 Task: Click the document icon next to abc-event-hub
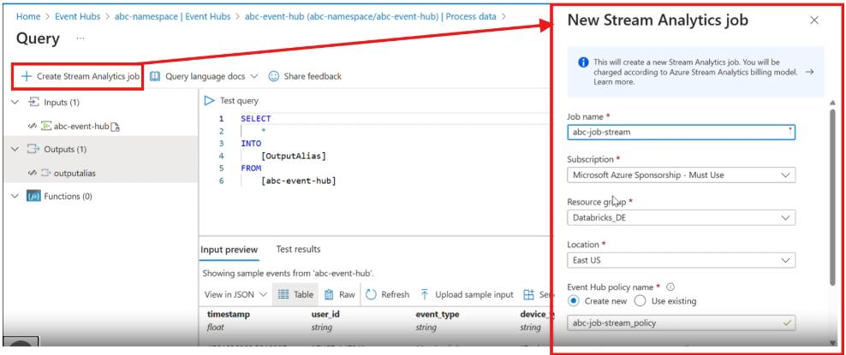pyautogui.click(x=116, y=127)
